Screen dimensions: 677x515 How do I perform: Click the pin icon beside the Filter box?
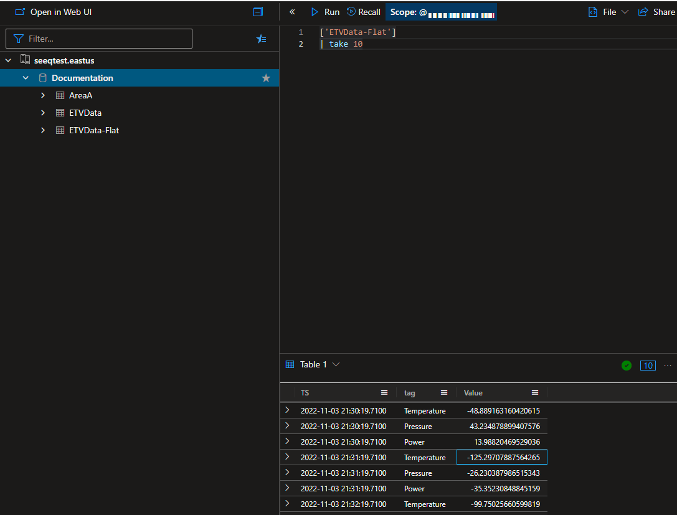pyautogui.click(x=261, y=39)
